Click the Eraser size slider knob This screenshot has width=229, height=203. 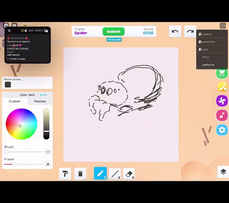click(14, 164)
